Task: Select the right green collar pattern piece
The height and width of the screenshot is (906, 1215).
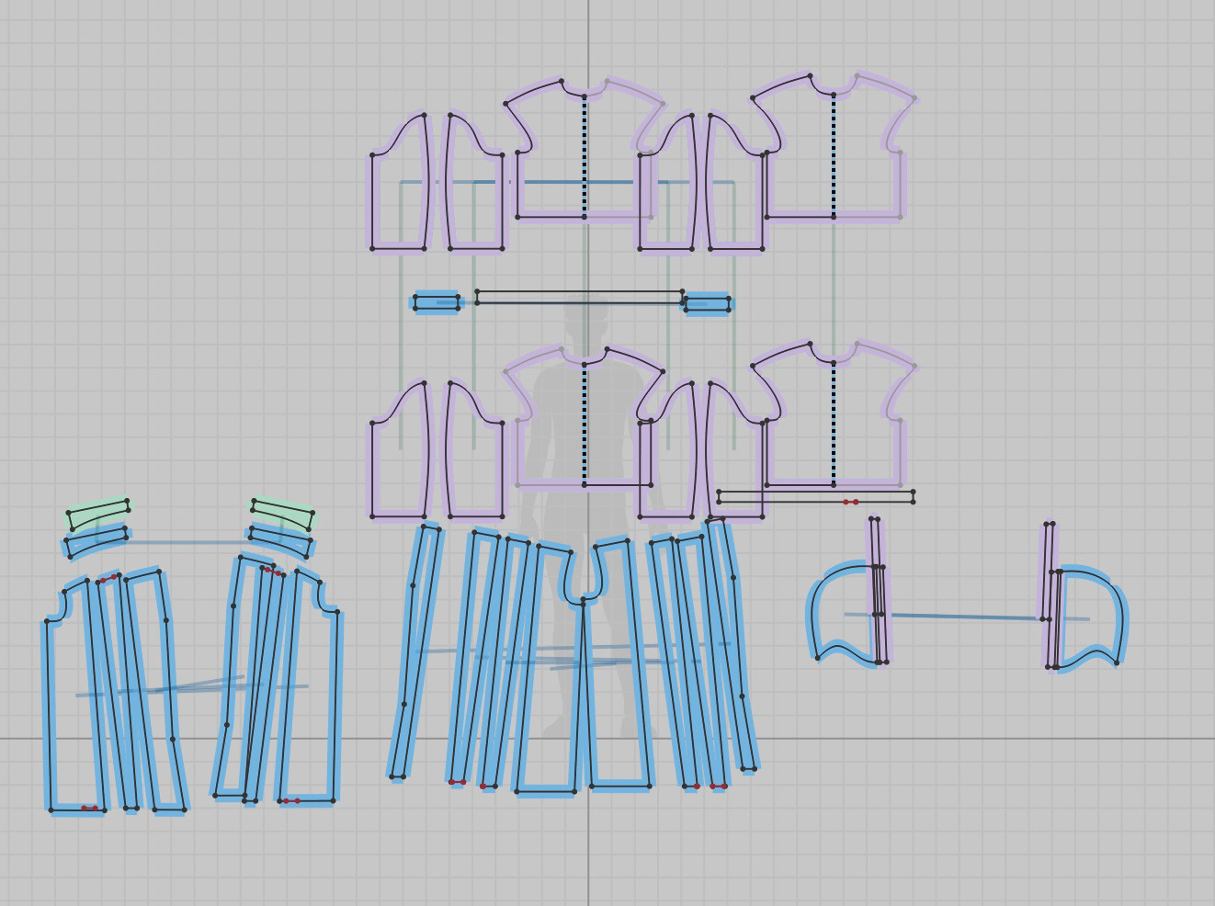Action: click(x=284, y=514)
